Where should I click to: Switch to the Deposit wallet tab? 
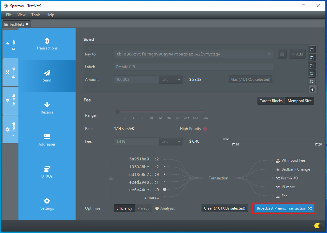[10, 43]
